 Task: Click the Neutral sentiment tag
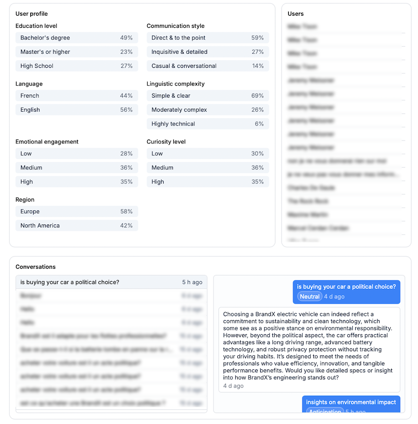point(310,297)
